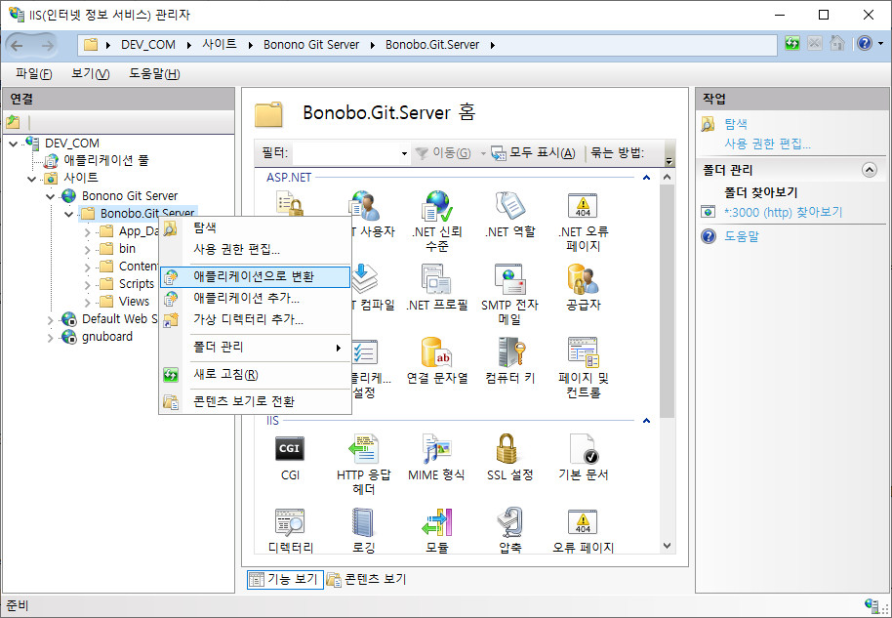Choose 가상 디렉터리 추가 from context menu
Viewport: 892px width, 618px height.
(x=255, y=319)
